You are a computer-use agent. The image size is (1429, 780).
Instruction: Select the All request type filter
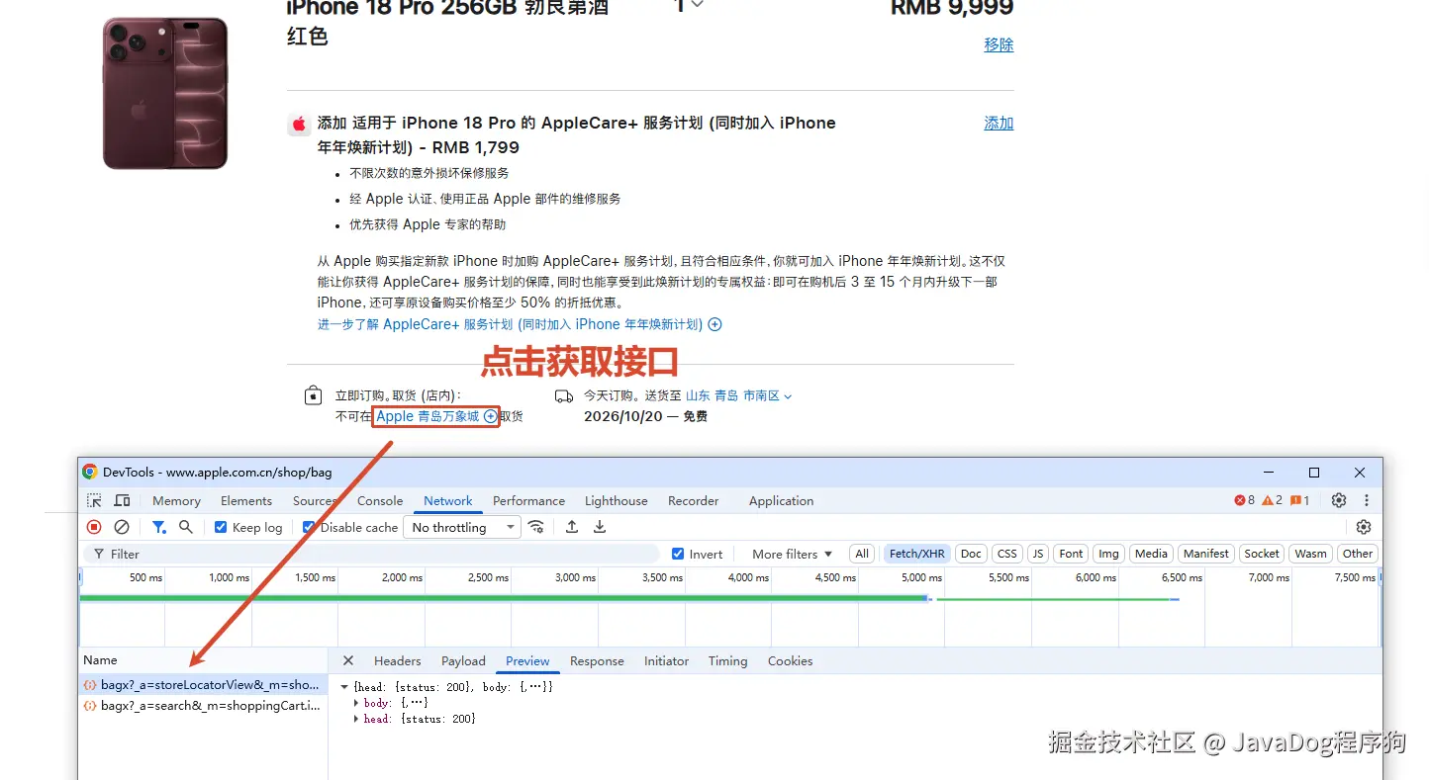click(863, 555)
